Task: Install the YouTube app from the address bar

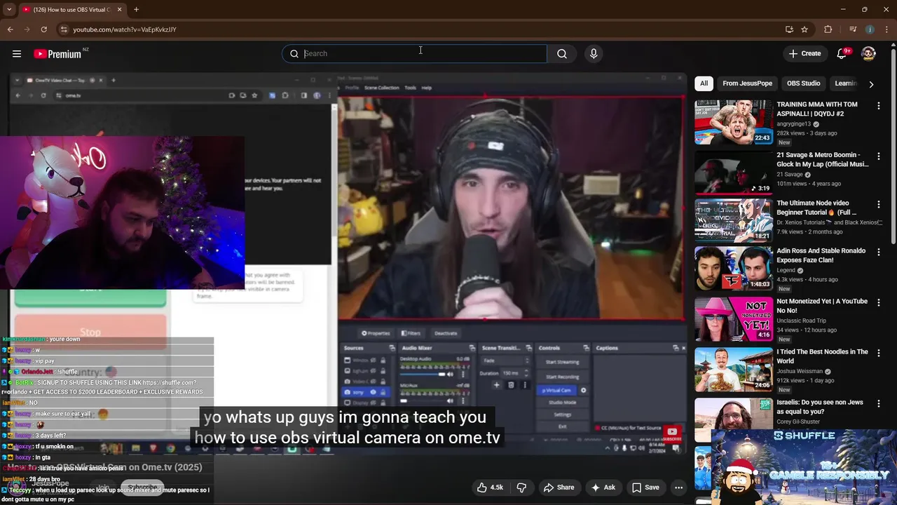Action: tap(789, 29)
